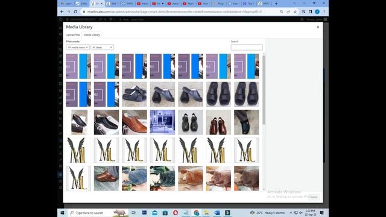Open Photoshop from the taskbar
Image resolution: width=386 pixels, height=217 pixels.
point(145,213)
